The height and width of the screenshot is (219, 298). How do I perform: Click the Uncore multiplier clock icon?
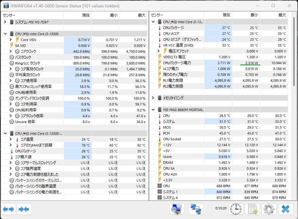point(12,122)
